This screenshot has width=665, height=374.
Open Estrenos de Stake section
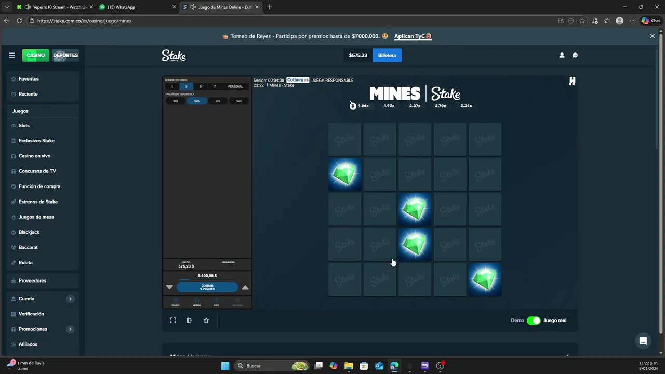43,202
